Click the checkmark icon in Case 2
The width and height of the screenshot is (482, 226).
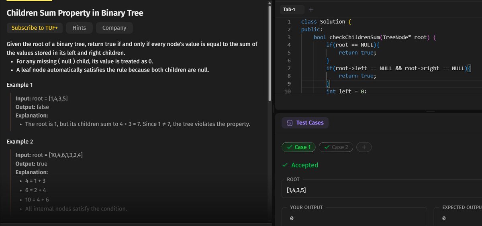[x=327, y=147]
